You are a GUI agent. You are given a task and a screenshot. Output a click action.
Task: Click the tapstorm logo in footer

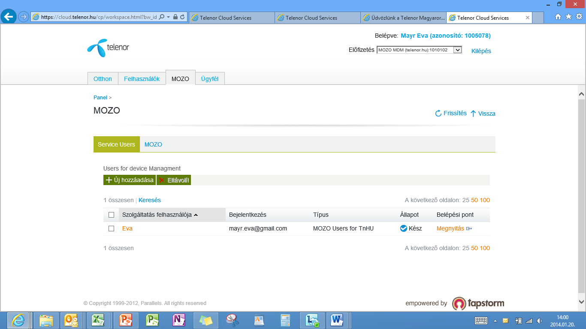(x=478, y=303)
